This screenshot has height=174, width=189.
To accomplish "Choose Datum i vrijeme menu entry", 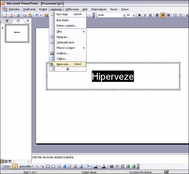I will tap(68, 26).
